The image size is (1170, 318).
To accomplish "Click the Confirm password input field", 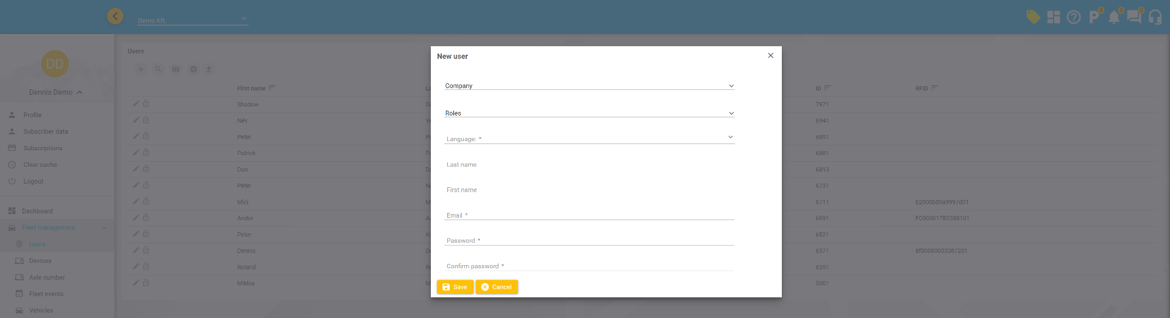I will point(589,266).
